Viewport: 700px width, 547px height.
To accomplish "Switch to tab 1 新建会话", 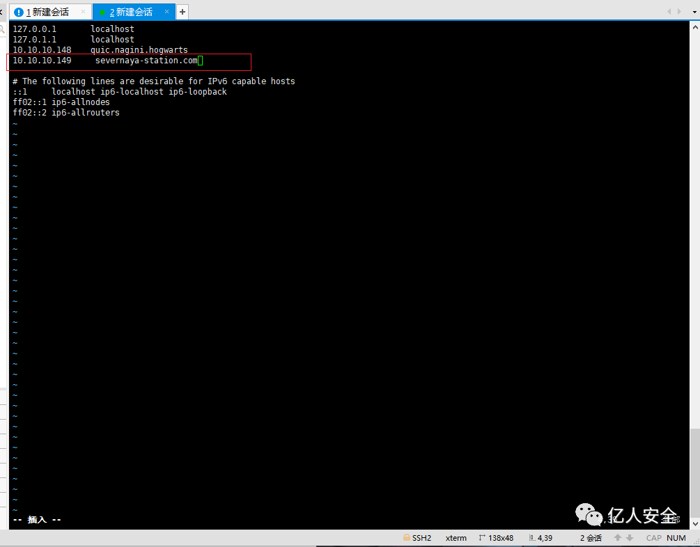I will tap(50, 12).
